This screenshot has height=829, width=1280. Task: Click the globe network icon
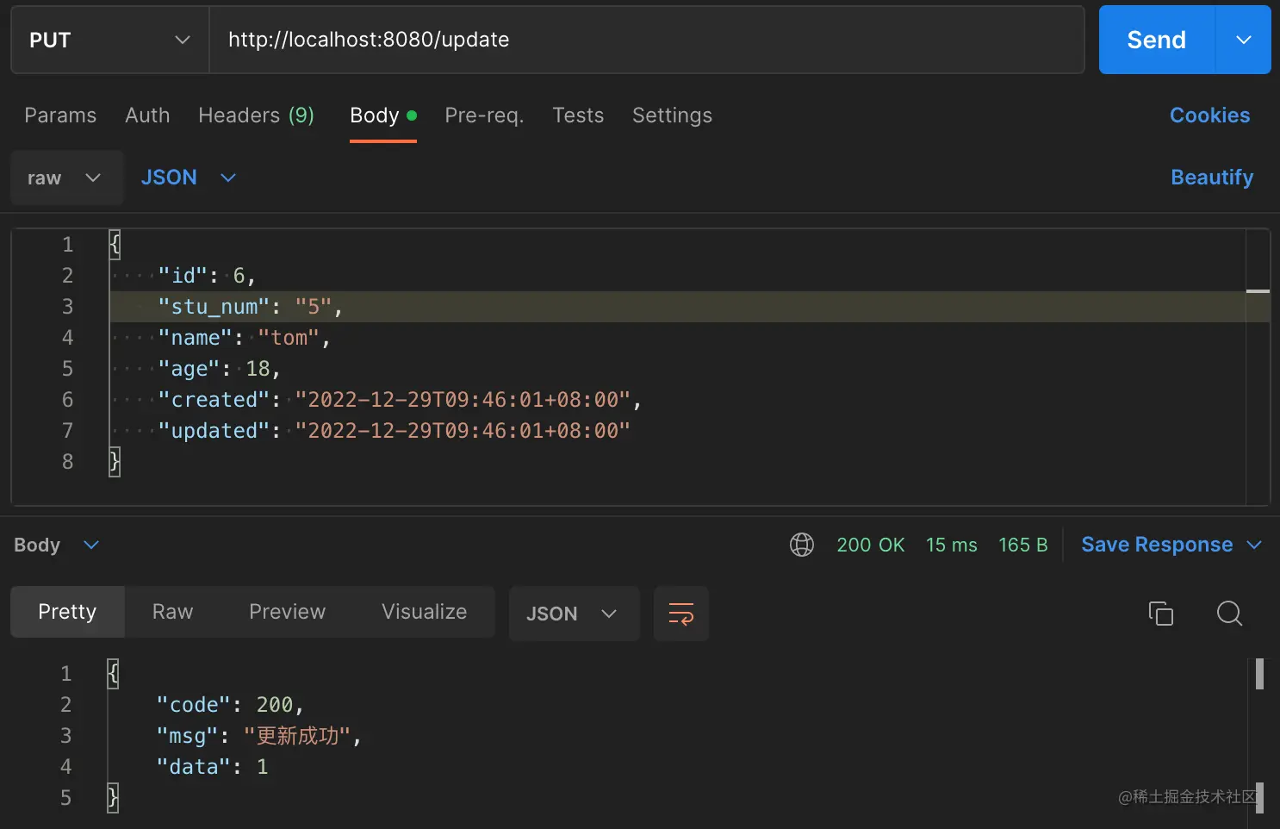coord(802,545)
